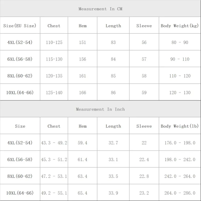Select the 6XL(56-58) row in CM table
The width and height of the screenshot is (201, 201).
(x=20, y=59)
